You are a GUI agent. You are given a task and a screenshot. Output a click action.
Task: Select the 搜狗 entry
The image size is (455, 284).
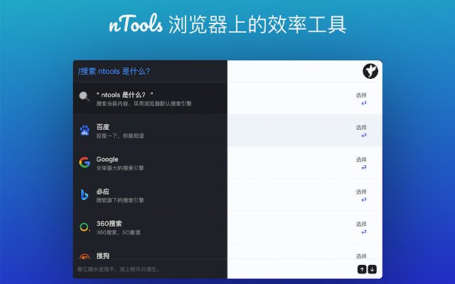[227, 251]
